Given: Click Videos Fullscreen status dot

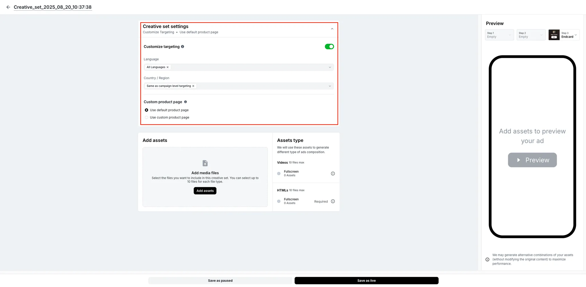Looking at the screenshot, I should point(279,174).
